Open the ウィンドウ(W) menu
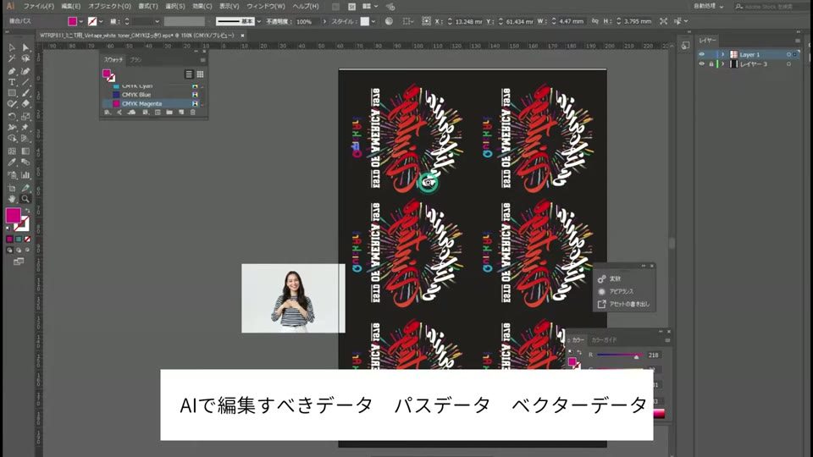This screenshot has width=813, height=457. click(265, 6)
